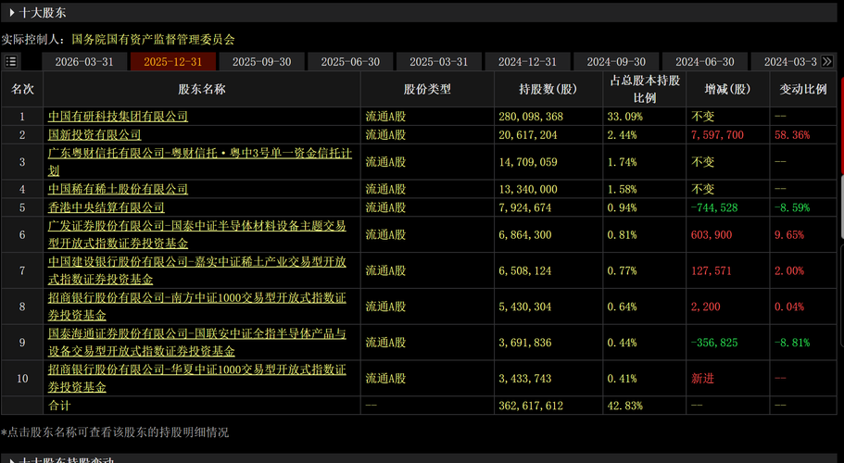Click the 变动比例 column header

pos(803,89)
